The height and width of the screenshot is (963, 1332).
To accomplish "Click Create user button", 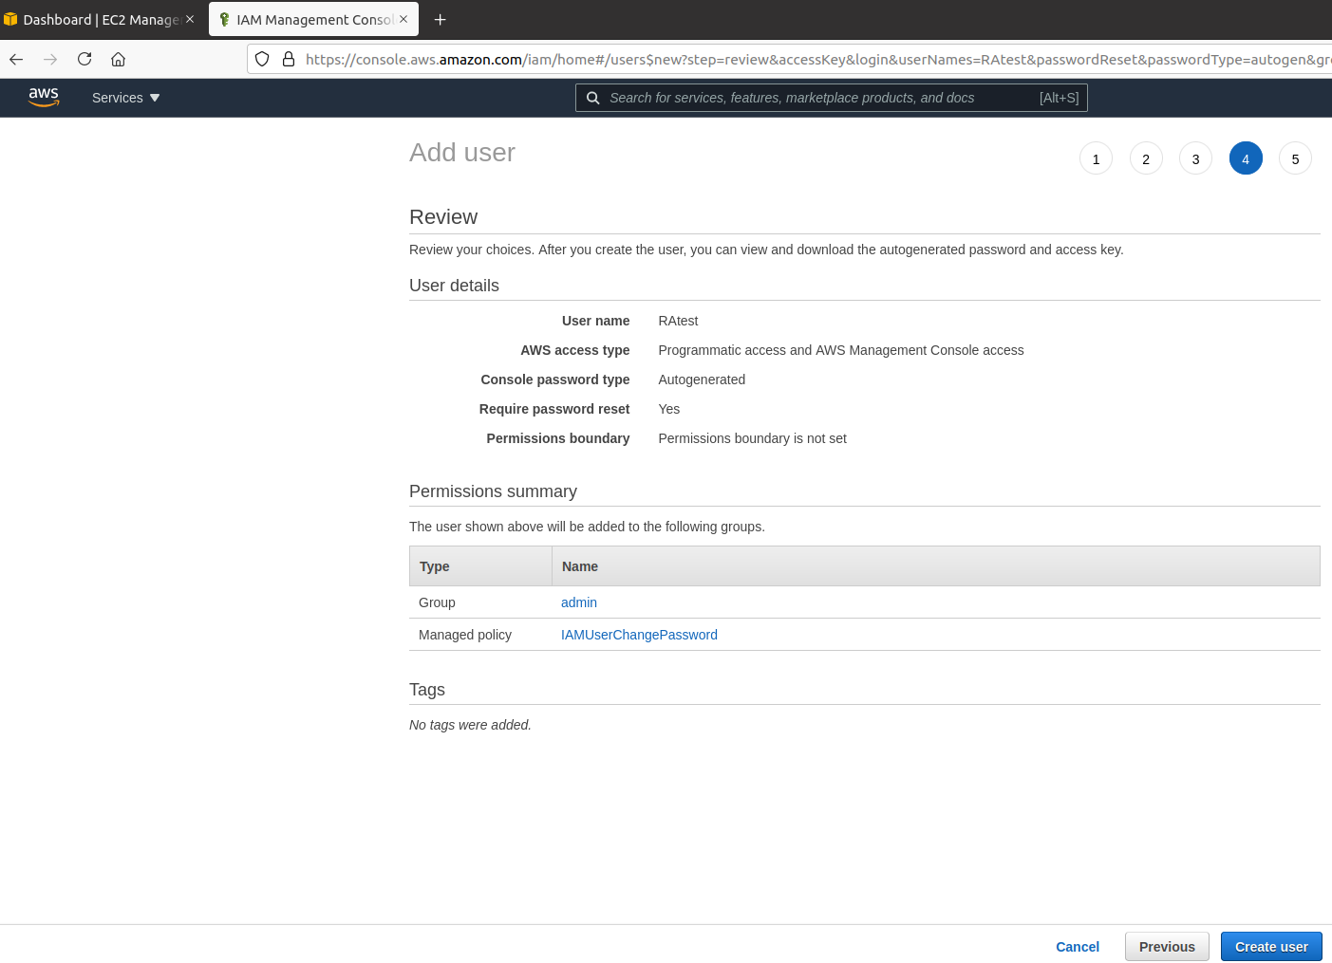I will tap(1271, 947).
